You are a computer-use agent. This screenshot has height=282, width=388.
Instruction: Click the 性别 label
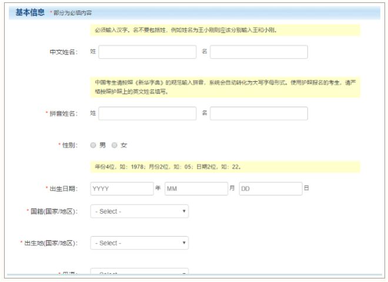pyautogui.click(x=70, y=145)
